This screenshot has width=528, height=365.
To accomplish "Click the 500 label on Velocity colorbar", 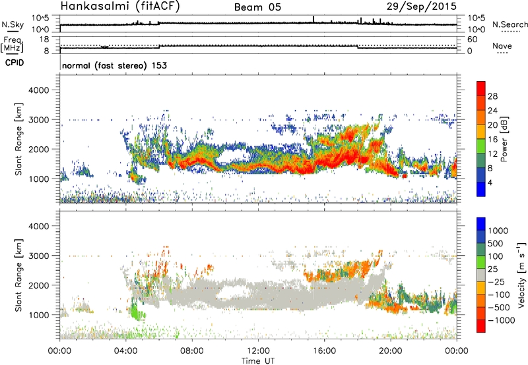I will 495,244.
